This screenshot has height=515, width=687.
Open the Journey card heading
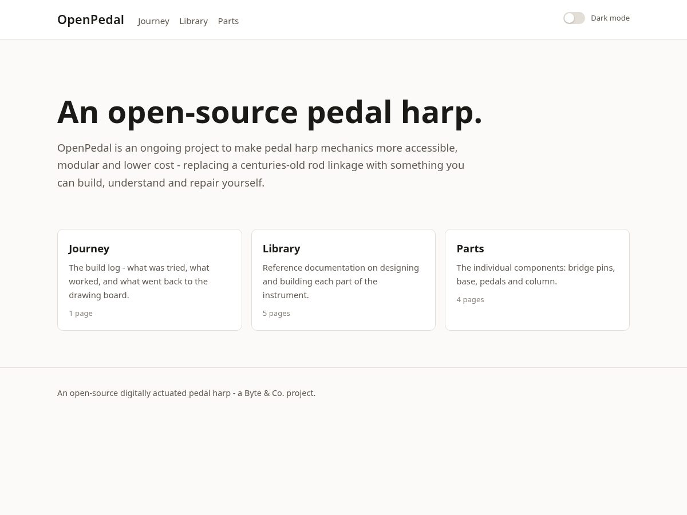(x=89, y=248)
